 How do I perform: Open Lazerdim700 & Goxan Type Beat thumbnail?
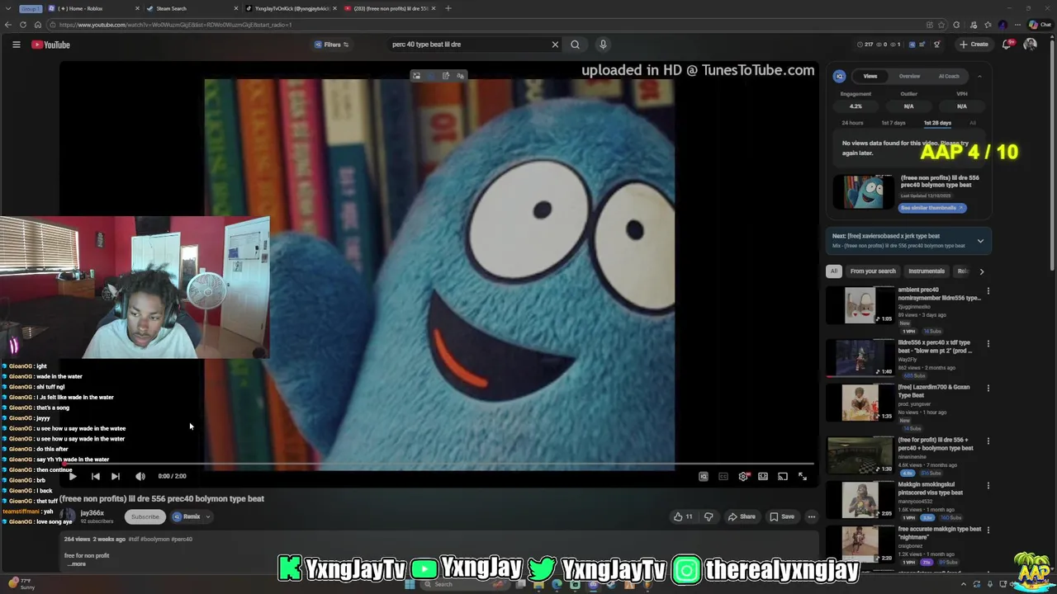[x=860, y=403]
